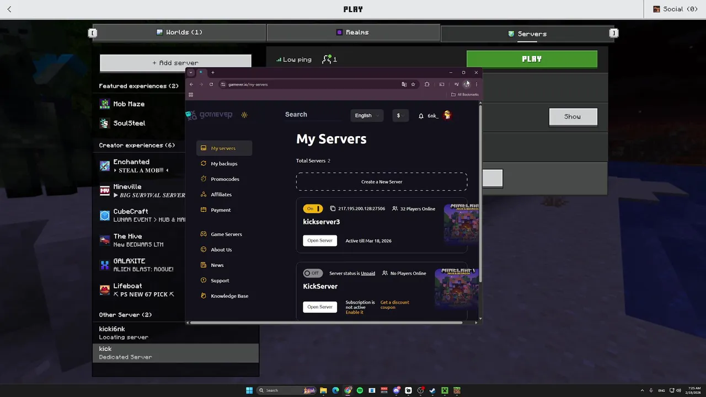706x397 pixels.
Task: Click Get a discount coupon link
Action: coord(395,304)
